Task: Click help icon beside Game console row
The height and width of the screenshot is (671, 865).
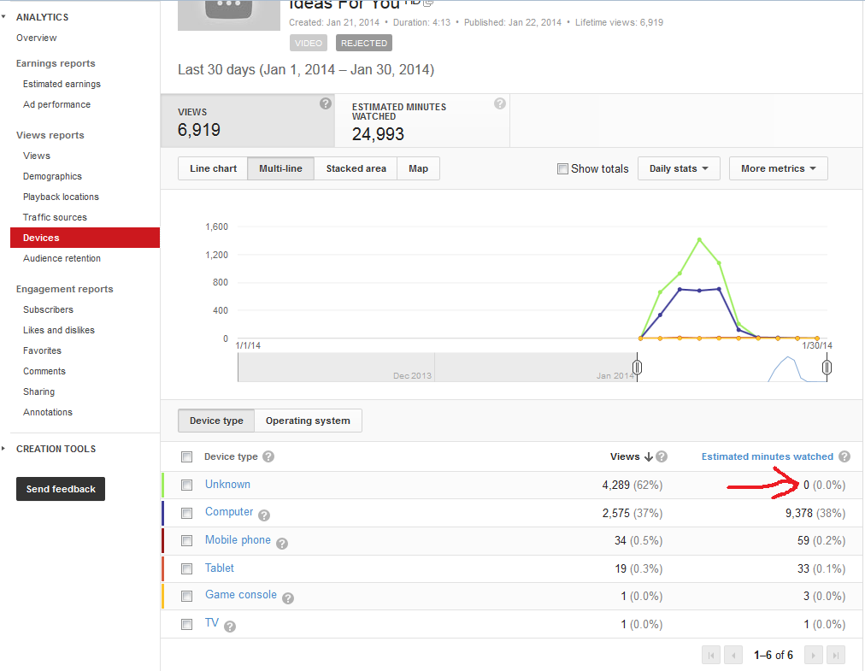Action: (288, 598)
